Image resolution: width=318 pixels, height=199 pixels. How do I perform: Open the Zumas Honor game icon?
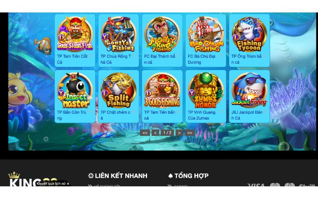coord(206,90)
